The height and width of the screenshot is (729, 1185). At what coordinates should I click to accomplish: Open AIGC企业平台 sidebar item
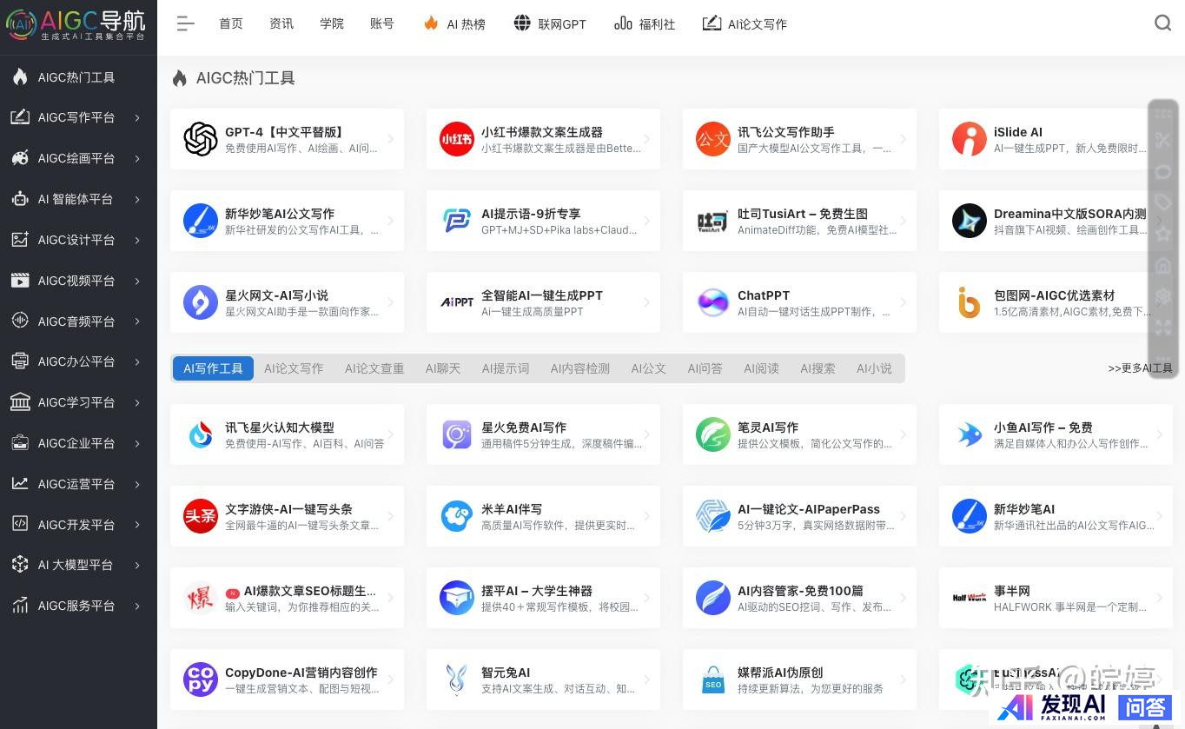coord(78,443)
